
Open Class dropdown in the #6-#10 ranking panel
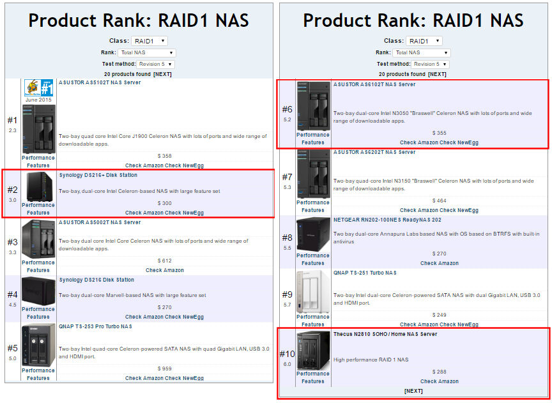click(x=424, y=41)
